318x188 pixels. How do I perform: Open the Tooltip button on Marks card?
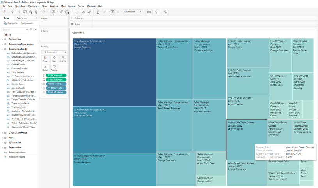54,68
